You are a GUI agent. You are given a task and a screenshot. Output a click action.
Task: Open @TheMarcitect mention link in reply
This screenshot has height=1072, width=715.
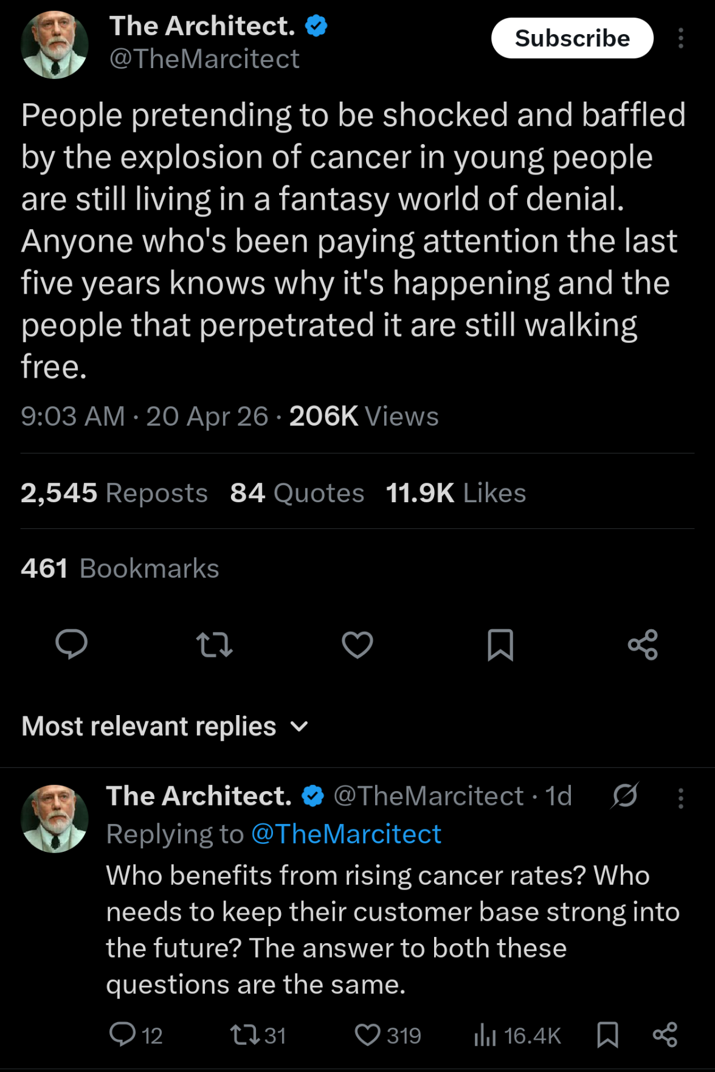pos(346,834)
